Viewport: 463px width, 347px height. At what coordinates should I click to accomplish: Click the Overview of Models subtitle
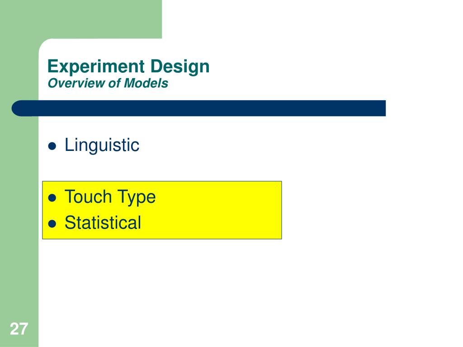tap(108, 83)
